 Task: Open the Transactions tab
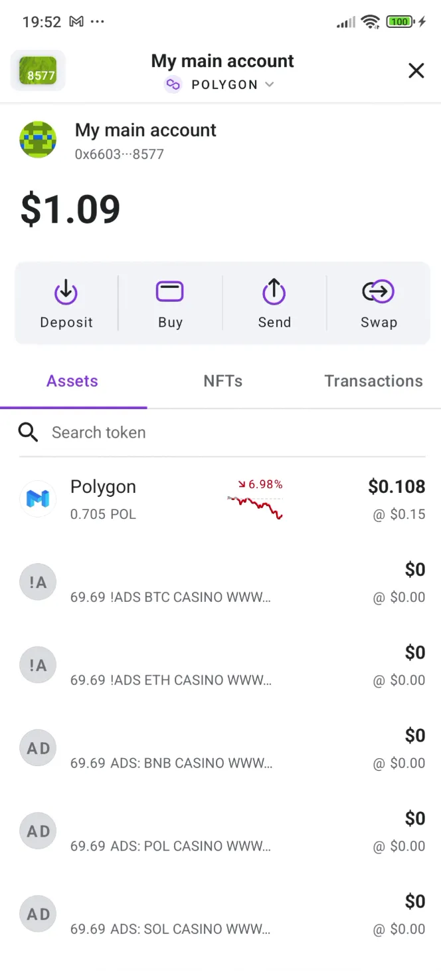(x=373, y=380)
